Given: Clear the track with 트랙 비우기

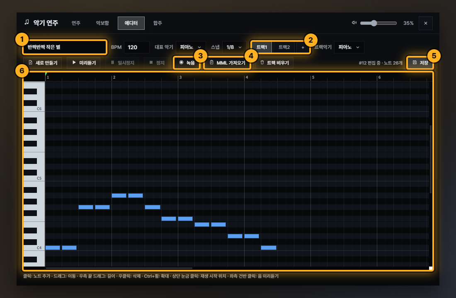Looking at the screenshot, I should coord(274,63).
